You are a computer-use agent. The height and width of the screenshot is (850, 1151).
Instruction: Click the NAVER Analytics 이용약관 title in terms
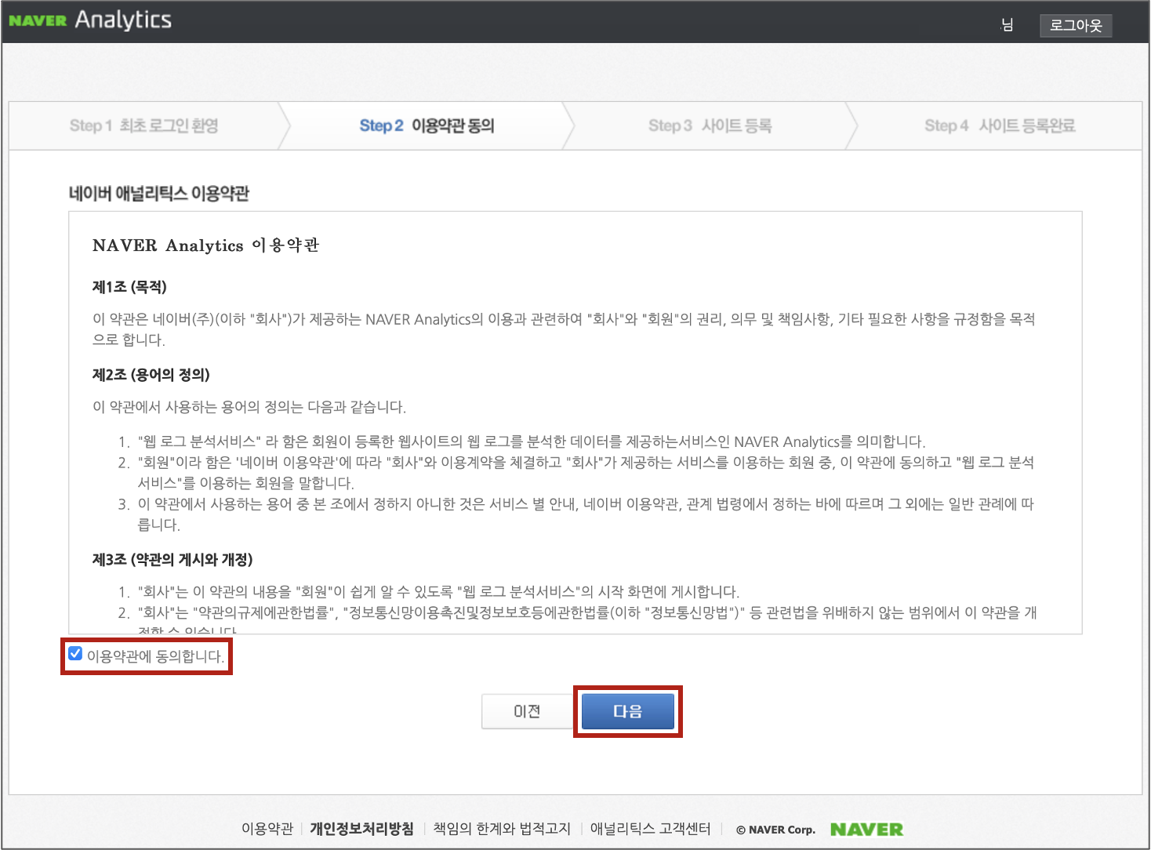[x=205, y=245]
